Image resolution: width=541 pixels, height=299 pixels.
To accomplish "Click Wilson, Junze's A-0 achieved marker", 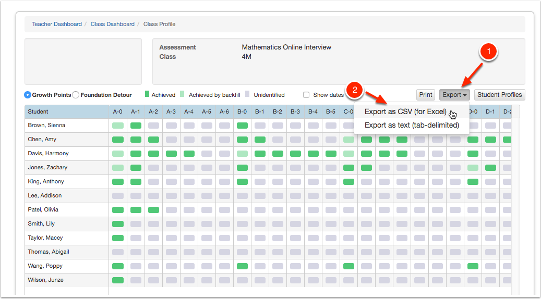I will pos(118,280).
